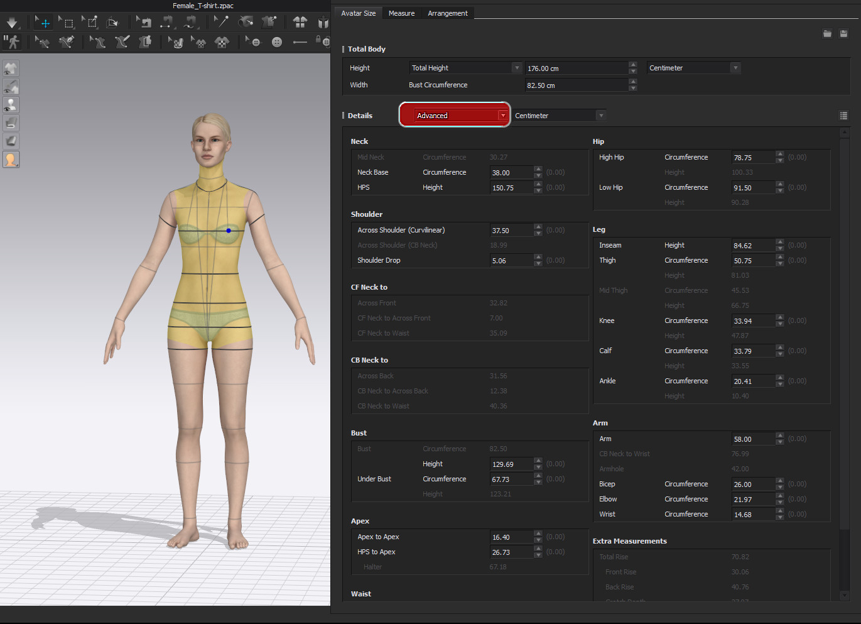Open the Advanced details dropdown

click(x=462, y=116)
